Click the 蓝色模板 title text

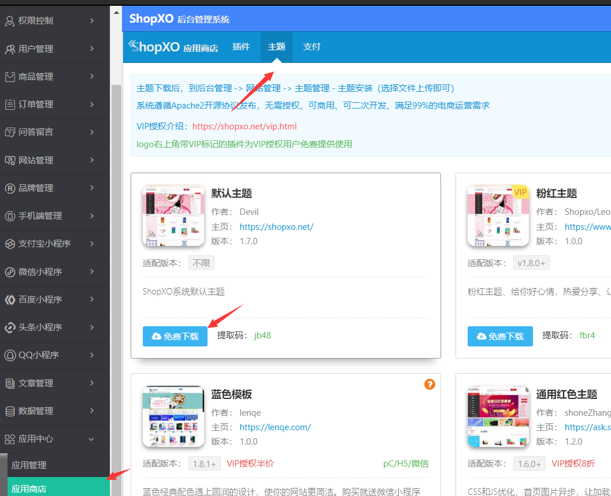[x=231, y=394]
